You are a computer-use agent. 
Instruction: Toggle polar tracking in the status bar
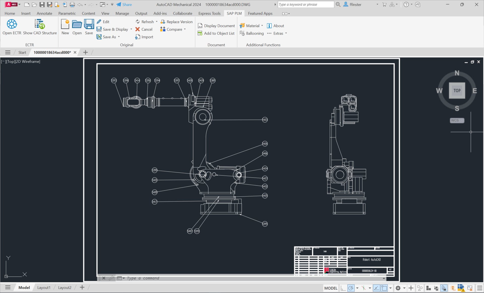coord(351,288)
